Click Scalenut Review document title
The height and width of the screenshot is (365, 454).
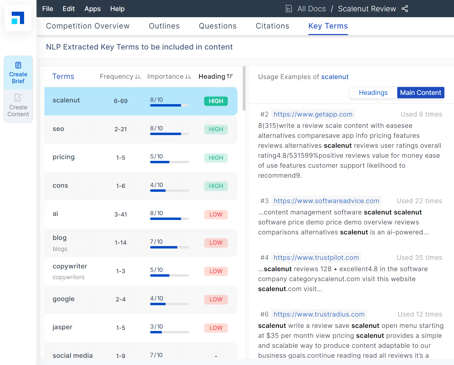pos(367,9)
